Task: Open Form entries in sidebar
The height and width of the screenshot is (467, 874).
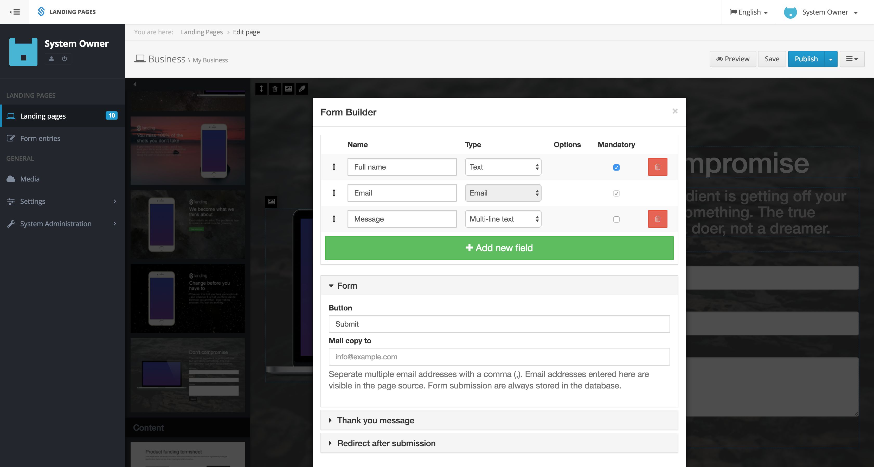Action: 40,138
